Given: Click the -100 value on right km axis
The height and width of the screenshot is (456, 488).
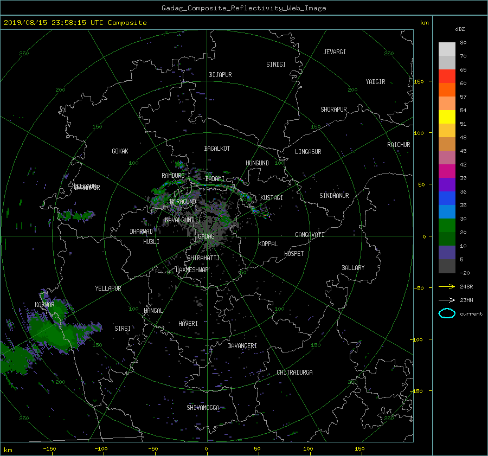Looking at the screenshot, I should (417, 339).
